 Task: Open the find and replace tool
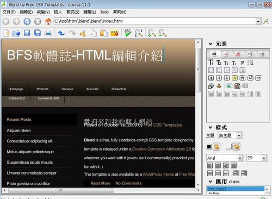pos(139,33)
